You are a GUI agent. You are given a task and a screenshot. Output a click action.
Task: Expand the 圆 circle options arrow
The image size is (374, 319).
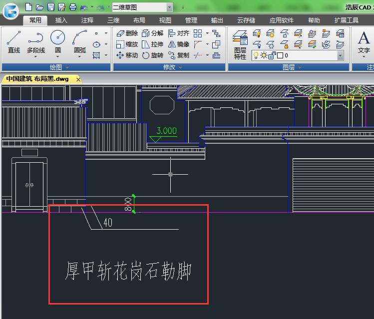[58, 57]
